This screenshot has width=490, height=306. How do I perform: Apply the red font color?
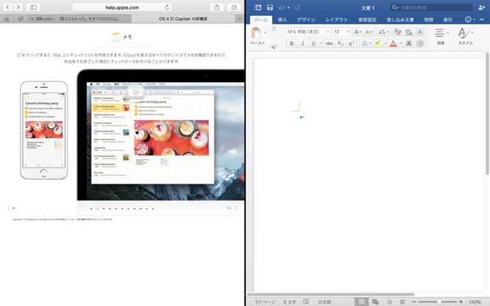(x=393, y=43)
